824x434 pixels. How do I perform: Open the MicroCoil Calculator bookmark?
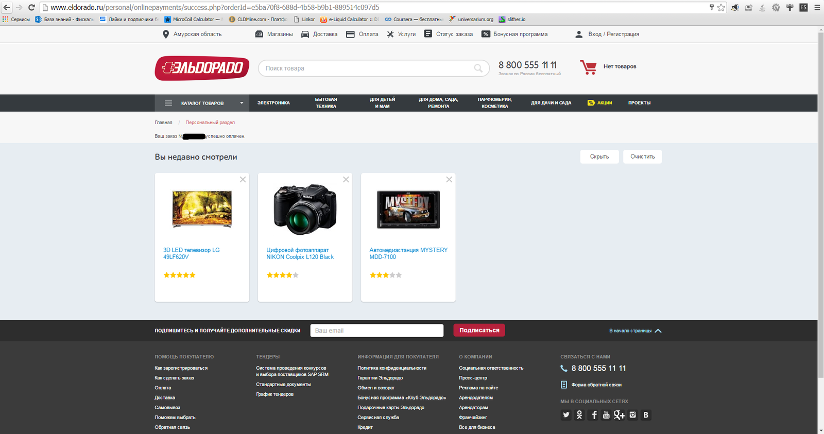(x=193, y=19)
